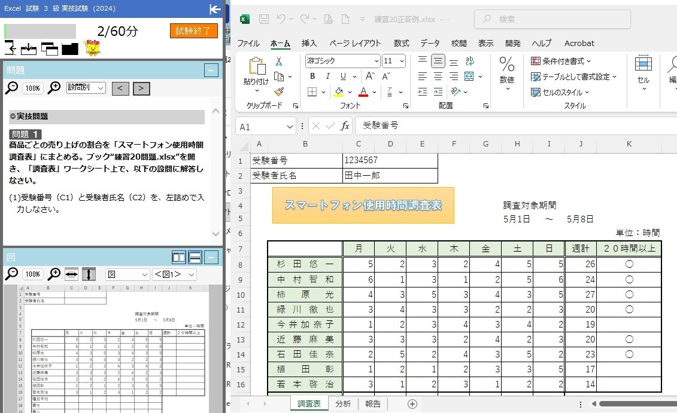Fit figure to width with horizontal arrows icon
Image resolution: width=677 pixels, height=413 pixels.
pyautogui.click(x=72, y=274)
